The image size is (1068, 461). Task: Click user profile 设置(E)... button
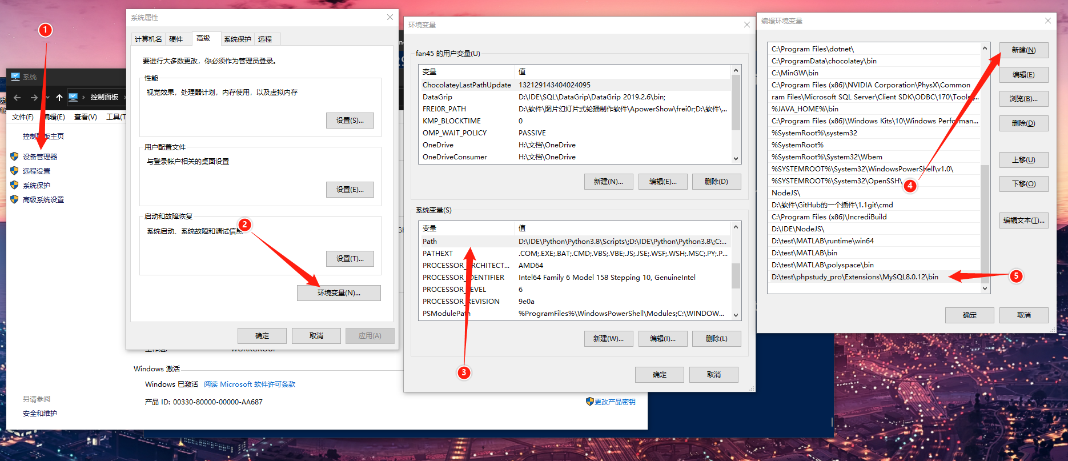click(350, 189)
